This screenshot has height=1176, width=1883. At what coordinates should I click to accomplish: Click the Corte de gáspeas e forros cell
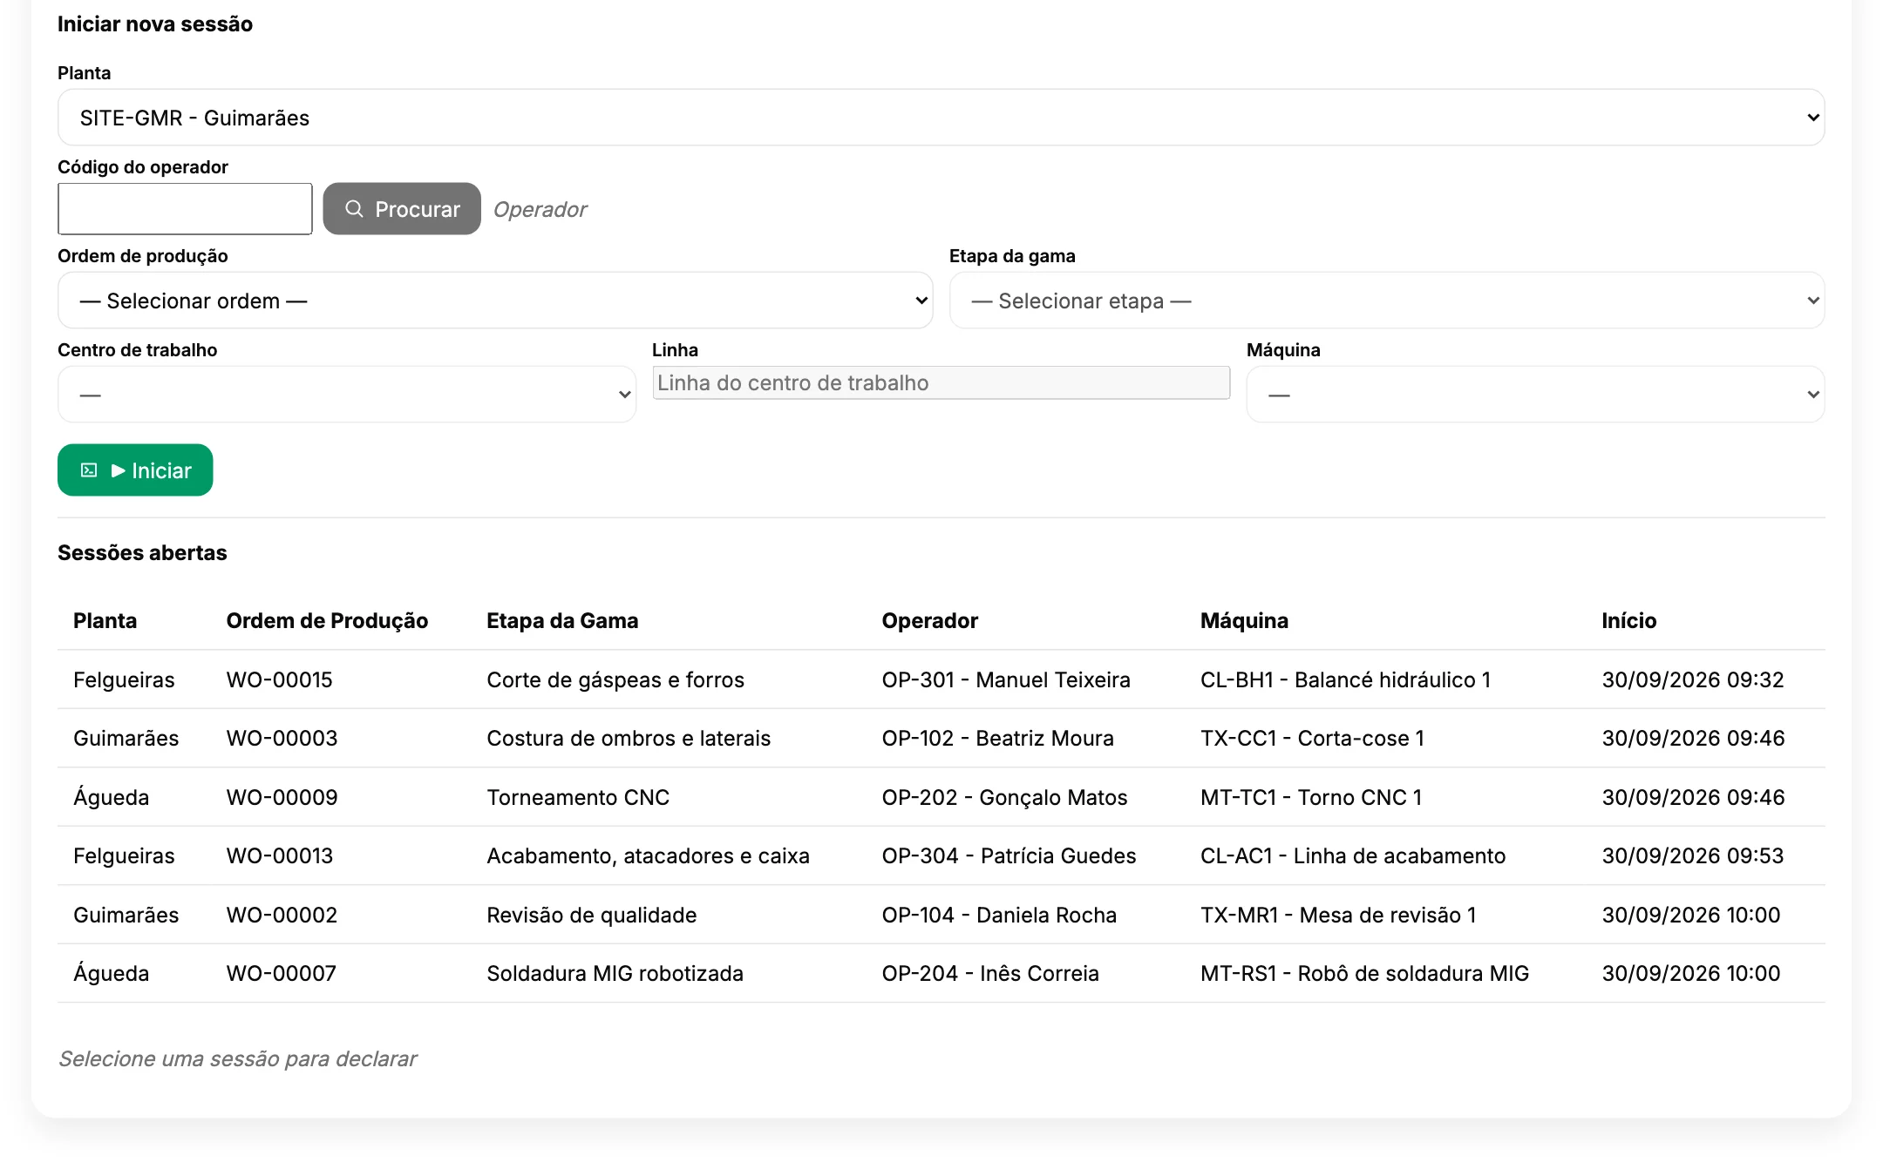[x=615, y=679]
